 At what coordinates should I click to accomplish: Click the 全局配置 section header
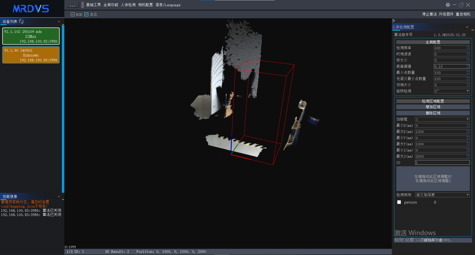click(x=433, y=42)
